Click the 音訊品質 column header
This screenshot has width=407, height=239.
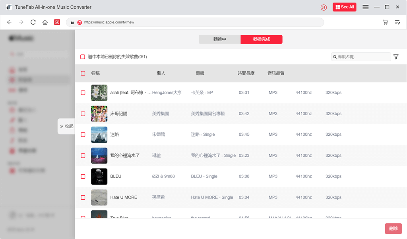pos(276,73)
